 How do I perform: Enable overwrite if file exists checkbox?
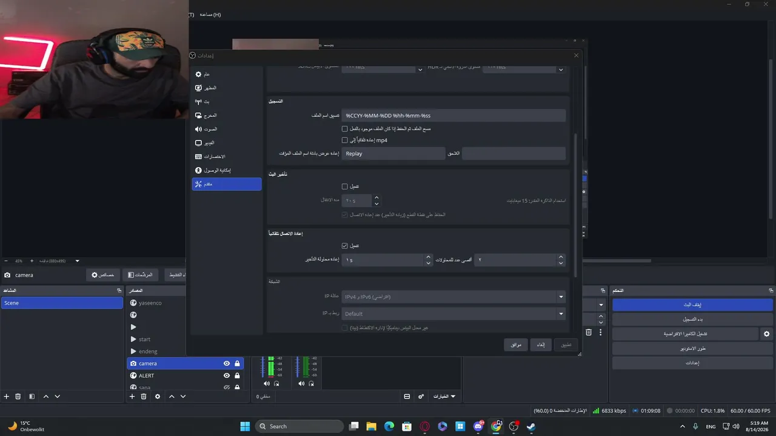click(x=345, y=129)
